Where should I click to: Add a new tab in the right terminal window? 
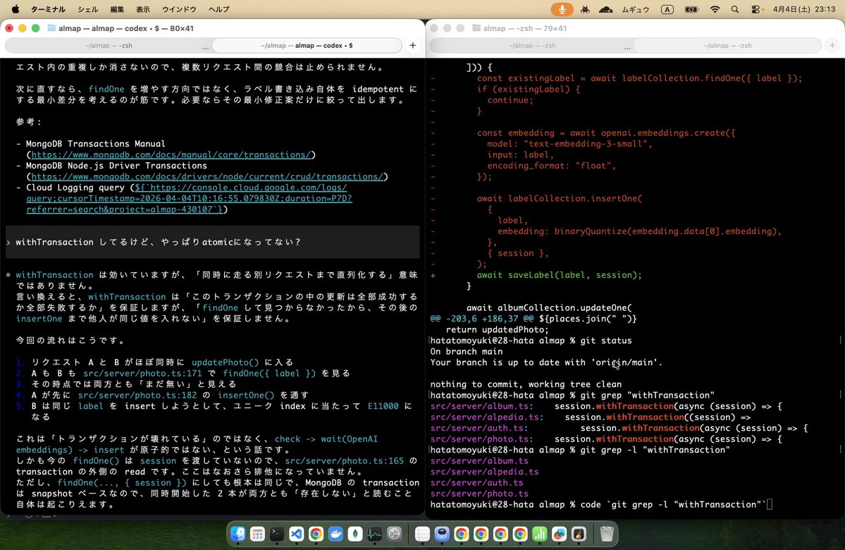(832, 45)
